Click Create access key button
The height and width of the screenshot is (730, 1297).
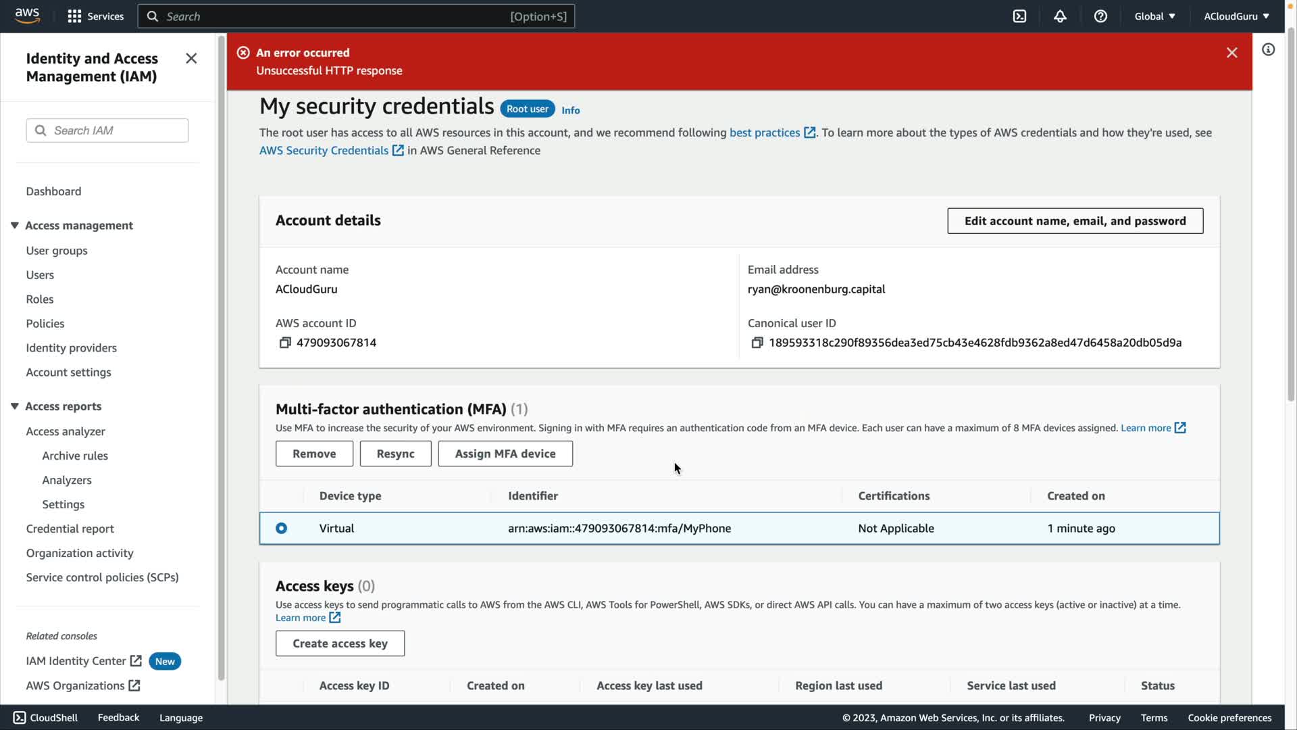[340, 643]
